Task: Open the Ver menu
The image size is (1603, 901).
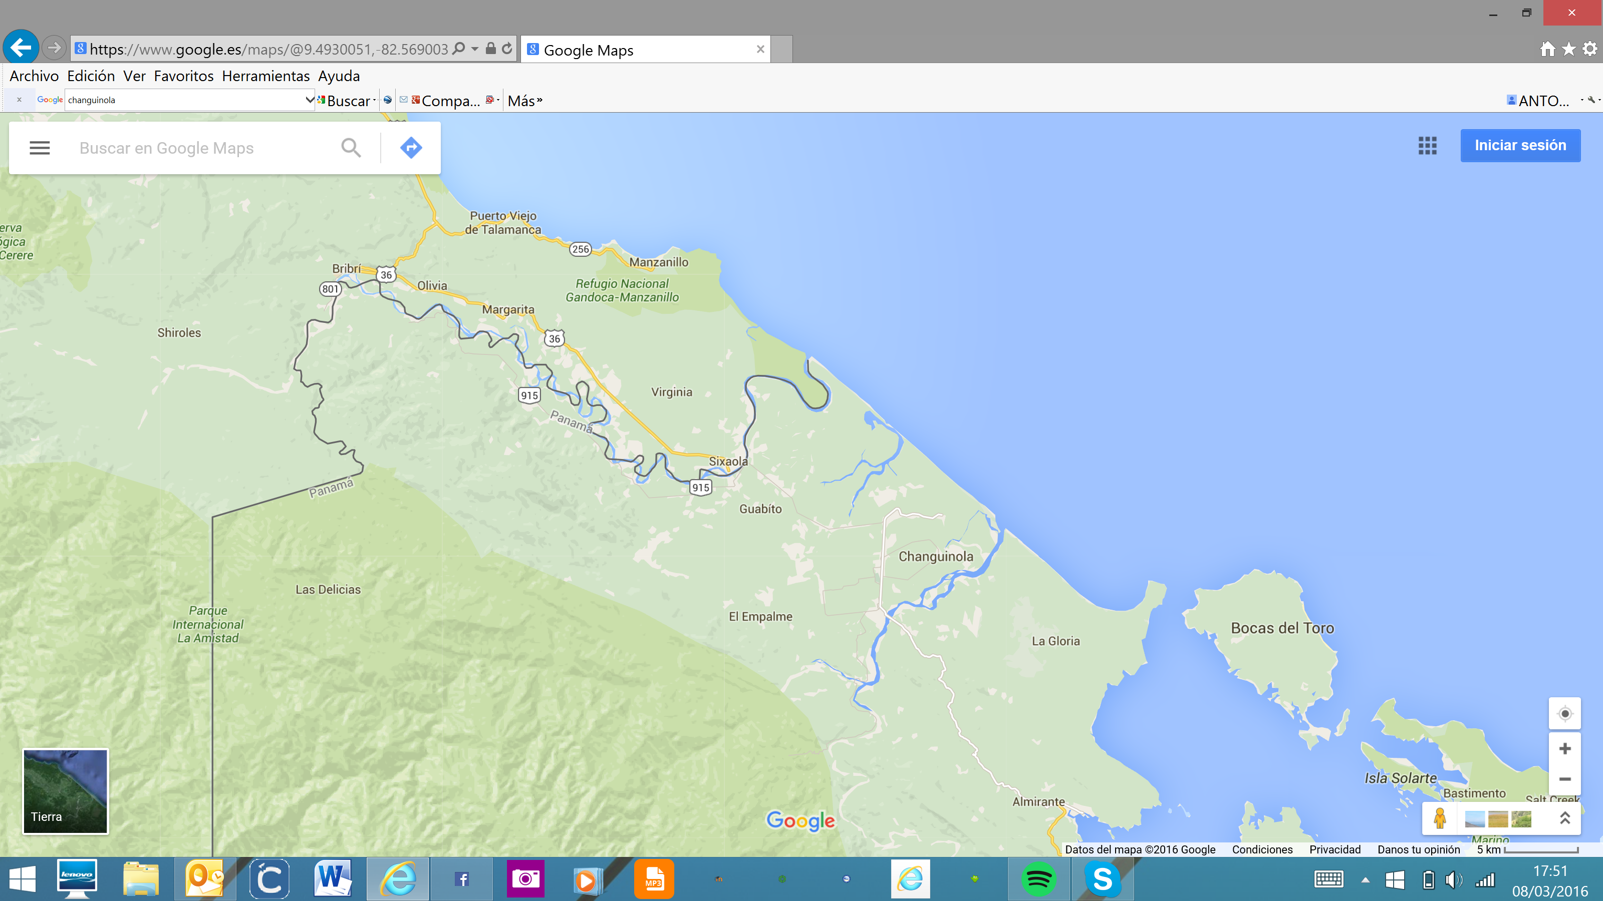Action: tap(134, 76)
